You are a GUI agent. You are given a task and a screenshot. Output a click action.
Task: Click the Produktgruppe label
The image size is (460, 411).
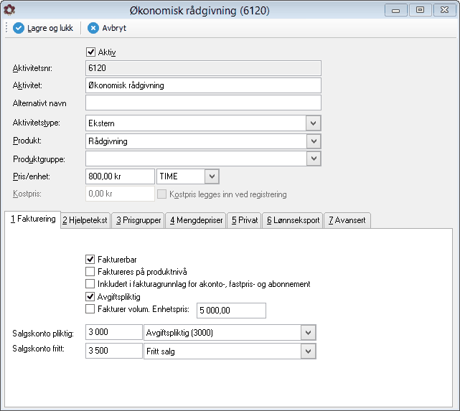pos(39,159)
